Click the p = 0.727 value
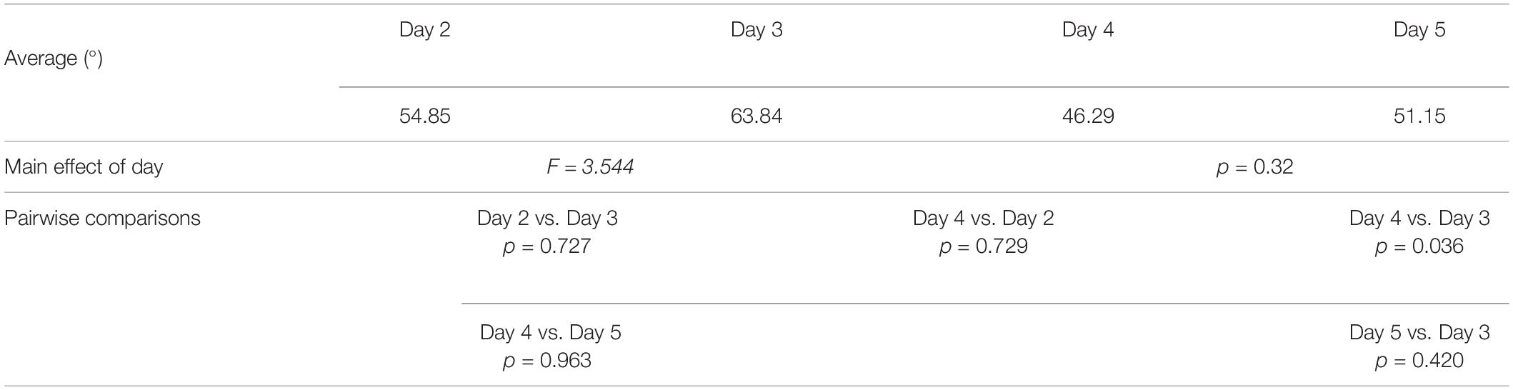 click(x=547, y=246)
